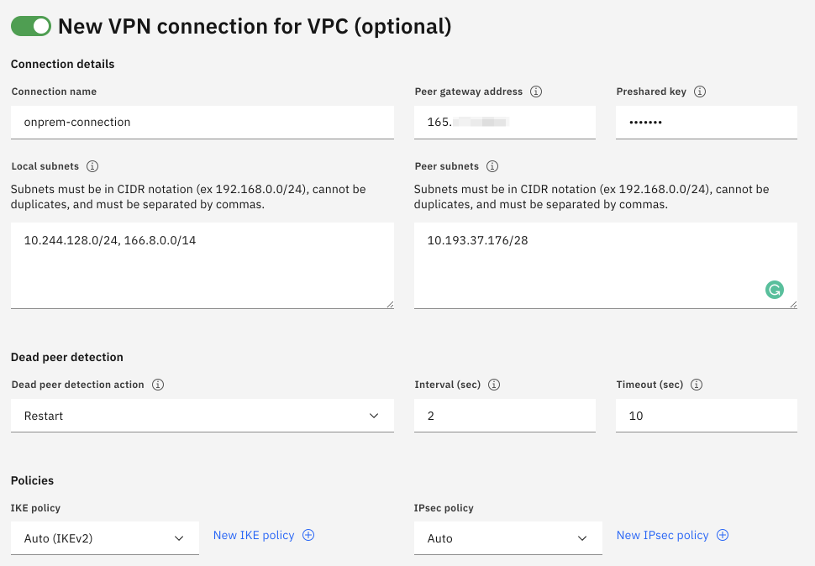Viewport: 815px width, 566px height.
Task: Focus the Peer gateway address field
Action: coord(504,122)
